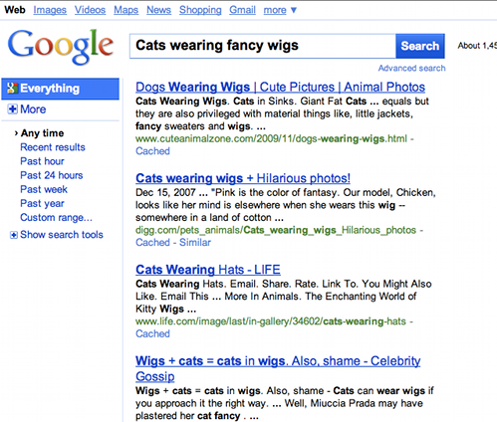Click the Everything colorful icon in sidebar
The width and height of the screenshot is (497, 422).
12,88
